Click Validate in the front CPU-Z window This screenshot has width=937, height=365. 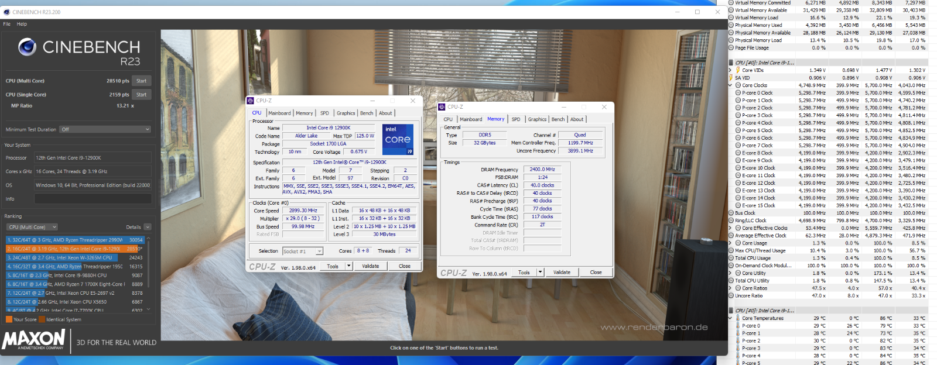point(370,266)
